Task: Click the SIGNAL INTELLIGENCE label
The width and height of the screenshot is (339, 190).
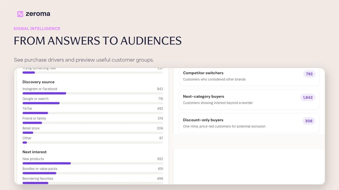Action: [x=37, y=28]
